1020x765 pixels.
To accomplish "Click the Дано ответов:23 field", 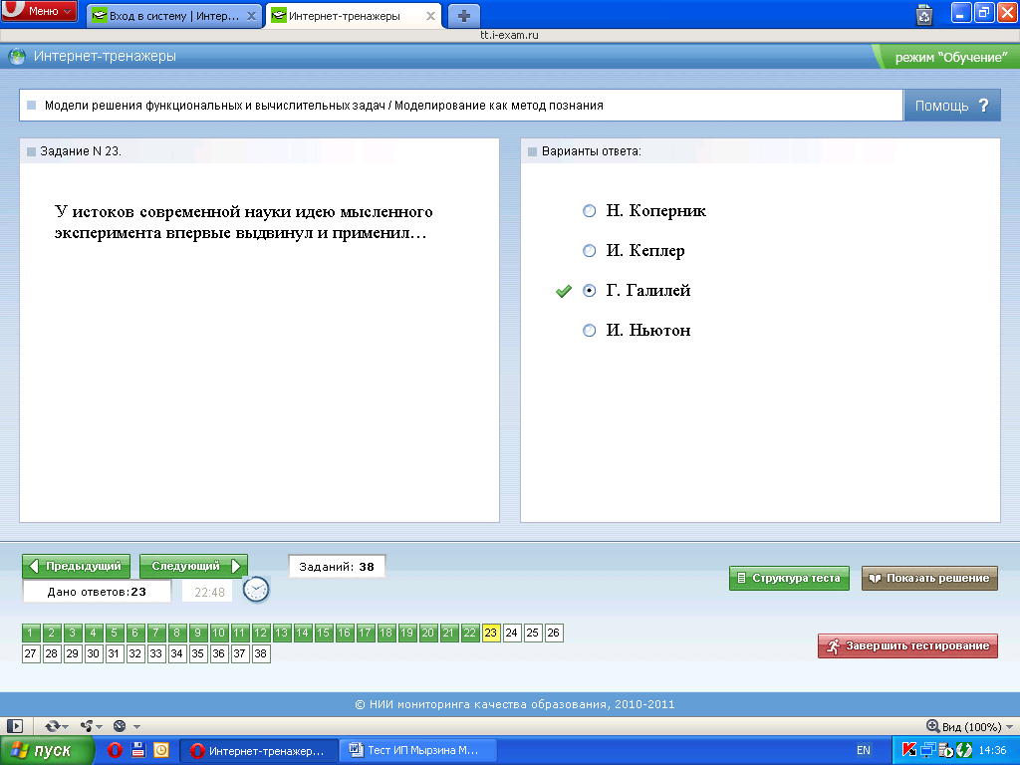I will [x=97, y=592].
